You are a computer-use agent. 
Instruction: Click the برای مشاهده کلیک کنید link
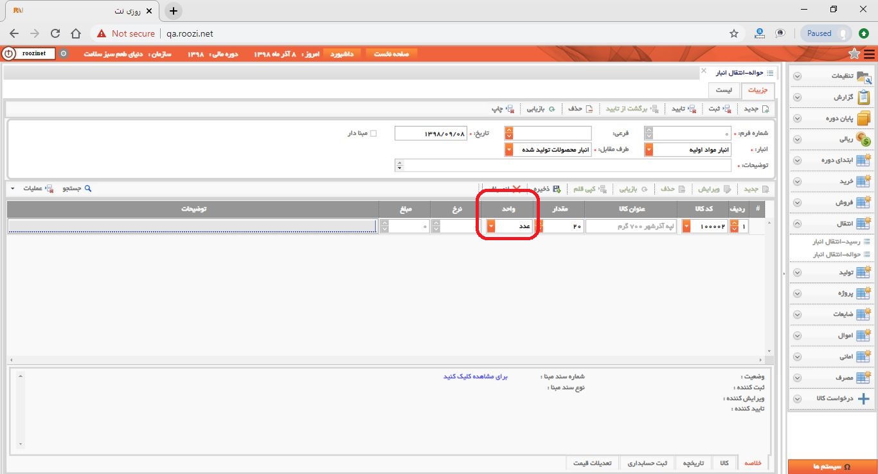pos(476,377)
